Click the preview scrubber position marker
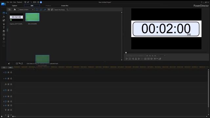Viewport: 210px width, 118px height. click(x=126, y=52)
